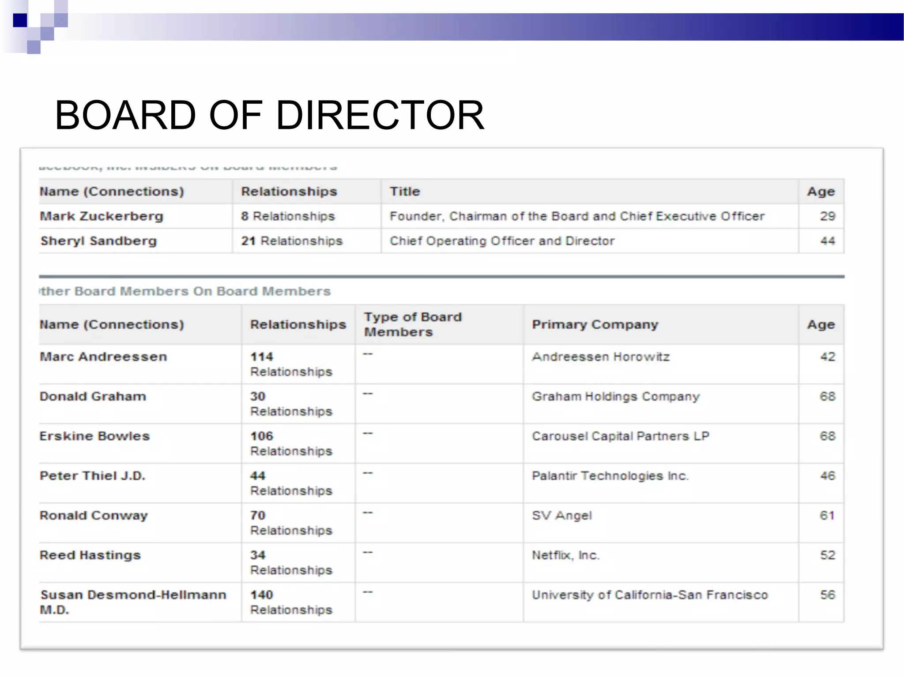Open Marc Andreessen's name link
The image size is (904, 678).
click(103, 357)
